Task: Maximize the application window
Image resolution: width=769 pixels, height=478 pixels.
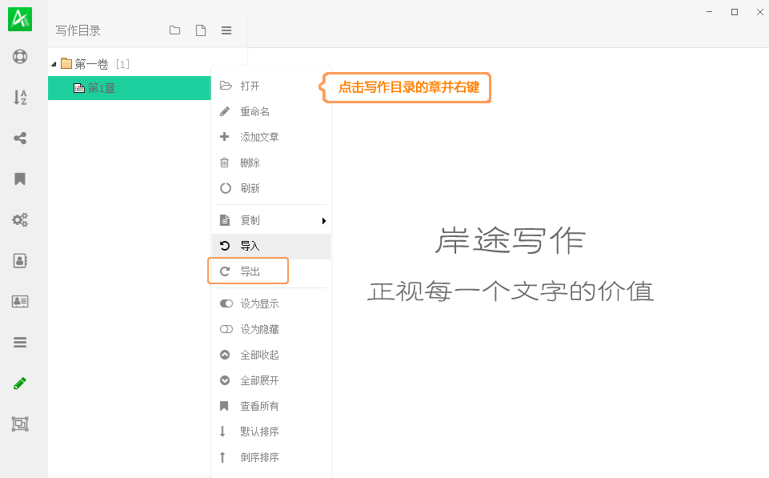Action: pyautogui.click(x=734, y=12)
